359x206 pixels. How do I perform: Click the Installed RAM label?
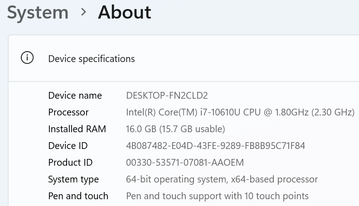tap(77, 129)
